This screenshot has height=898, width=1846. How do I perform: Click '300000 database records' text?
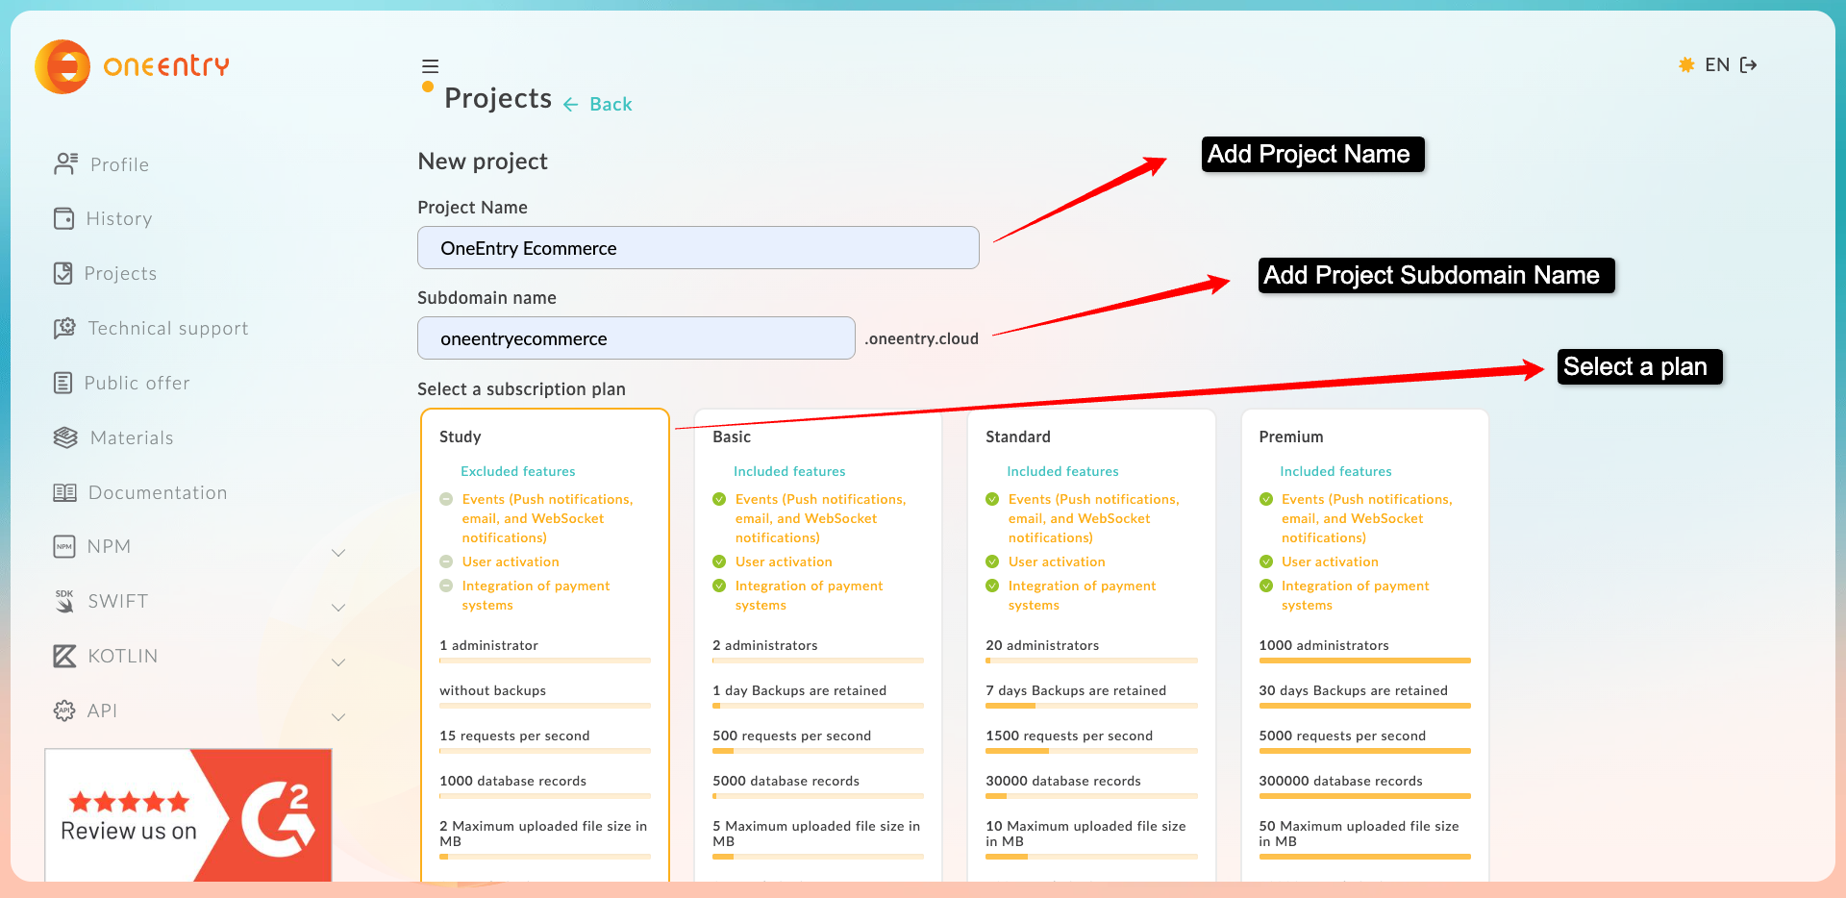[1340, 781]
